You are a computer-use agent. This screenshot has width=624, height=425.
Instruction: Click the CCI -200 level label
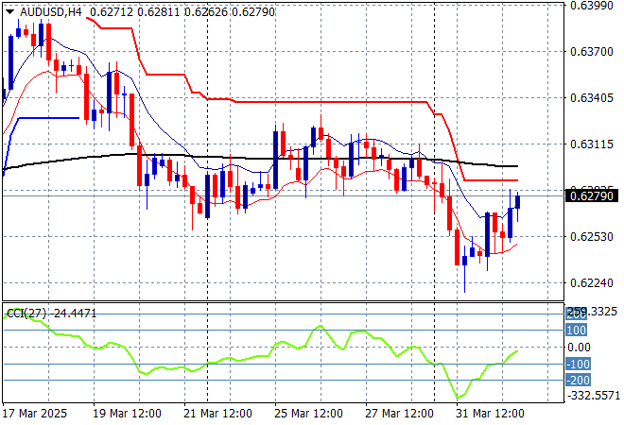[x=578, y=381]
